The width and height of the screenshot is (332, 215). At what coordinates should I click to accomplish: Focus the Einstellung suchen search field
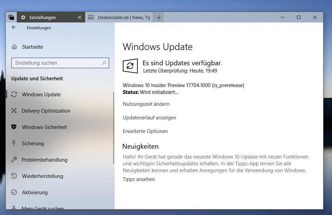pyautogui.click(x=60, y=63)
